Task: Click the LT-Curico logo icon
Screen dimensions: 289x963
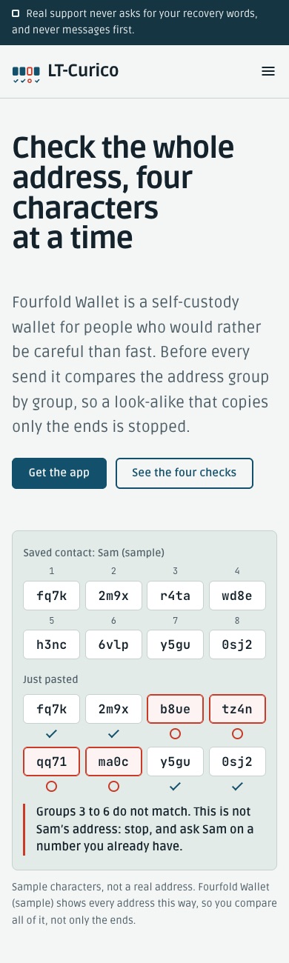Action: (26, 73)
